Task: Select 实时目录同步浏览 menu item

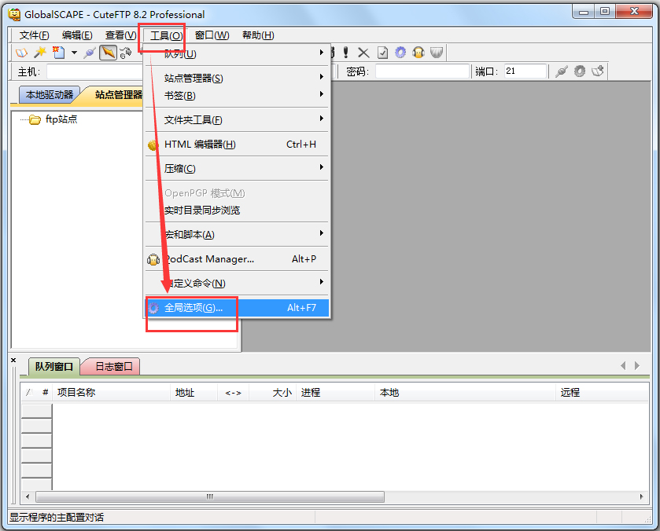Action: coord(237,211)
